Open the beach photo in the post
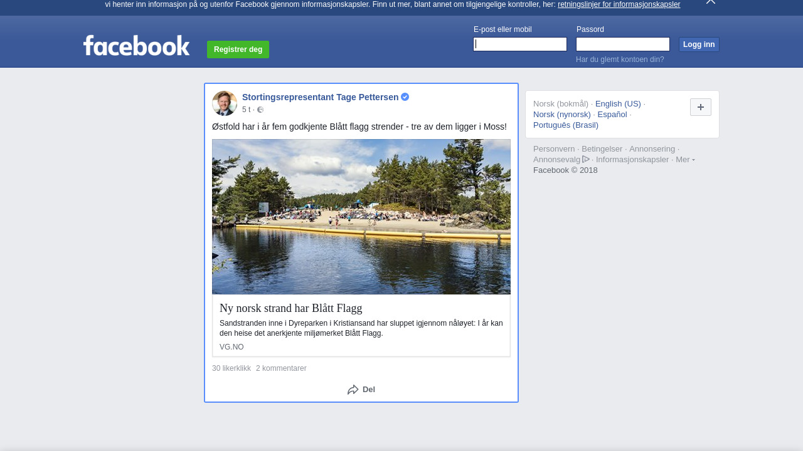Viewport: 803px width, 451px height. pyautogui.click(x=361, y=217)
